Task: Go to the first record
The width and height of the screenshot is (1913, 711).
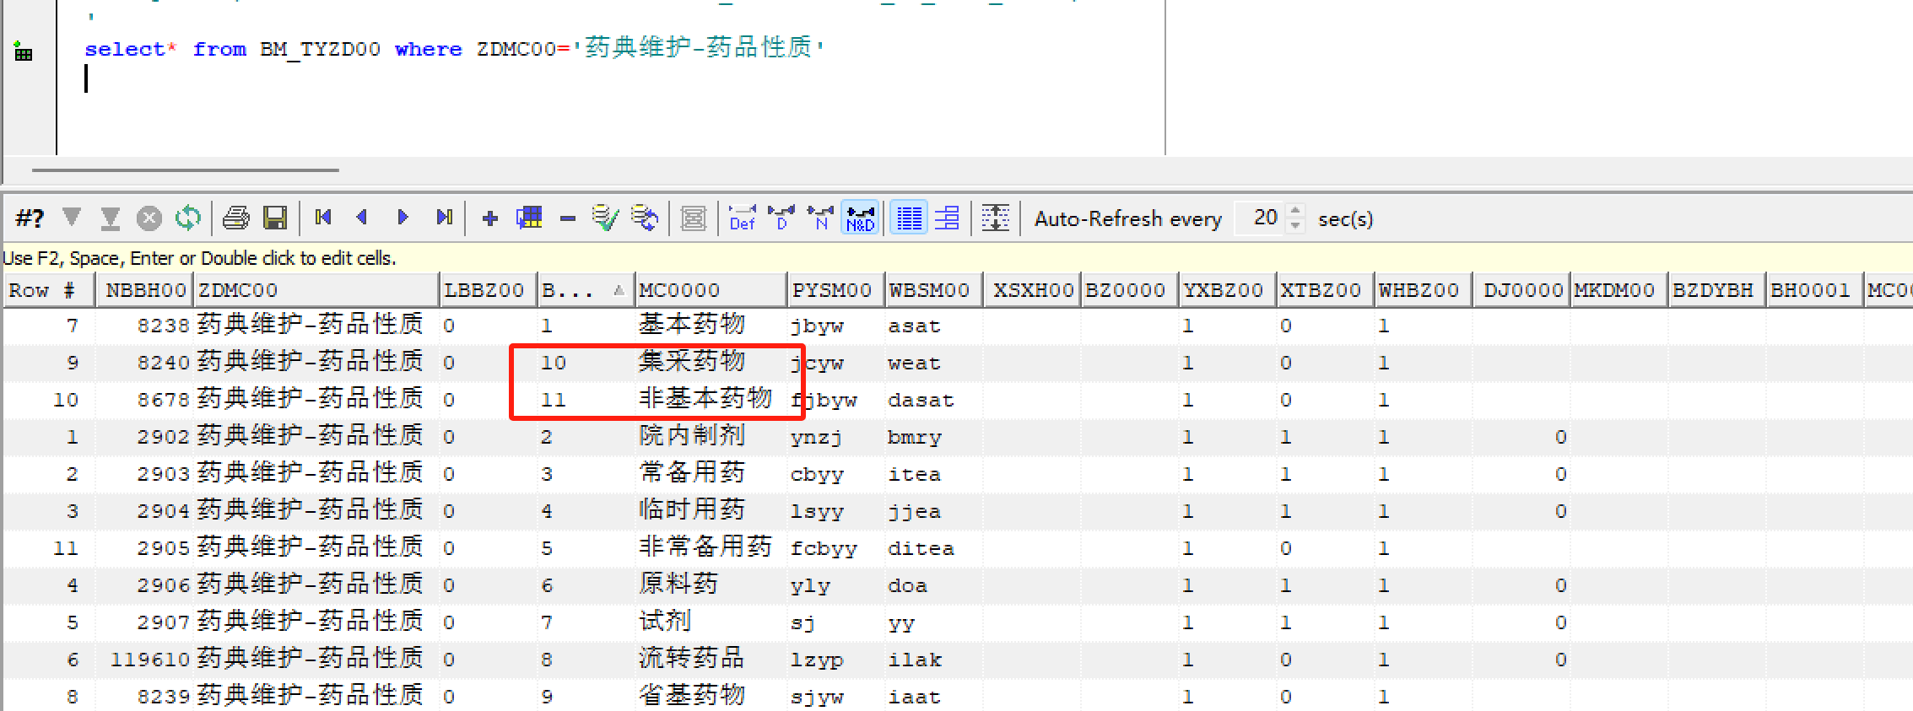Action: tap(322, 218)
